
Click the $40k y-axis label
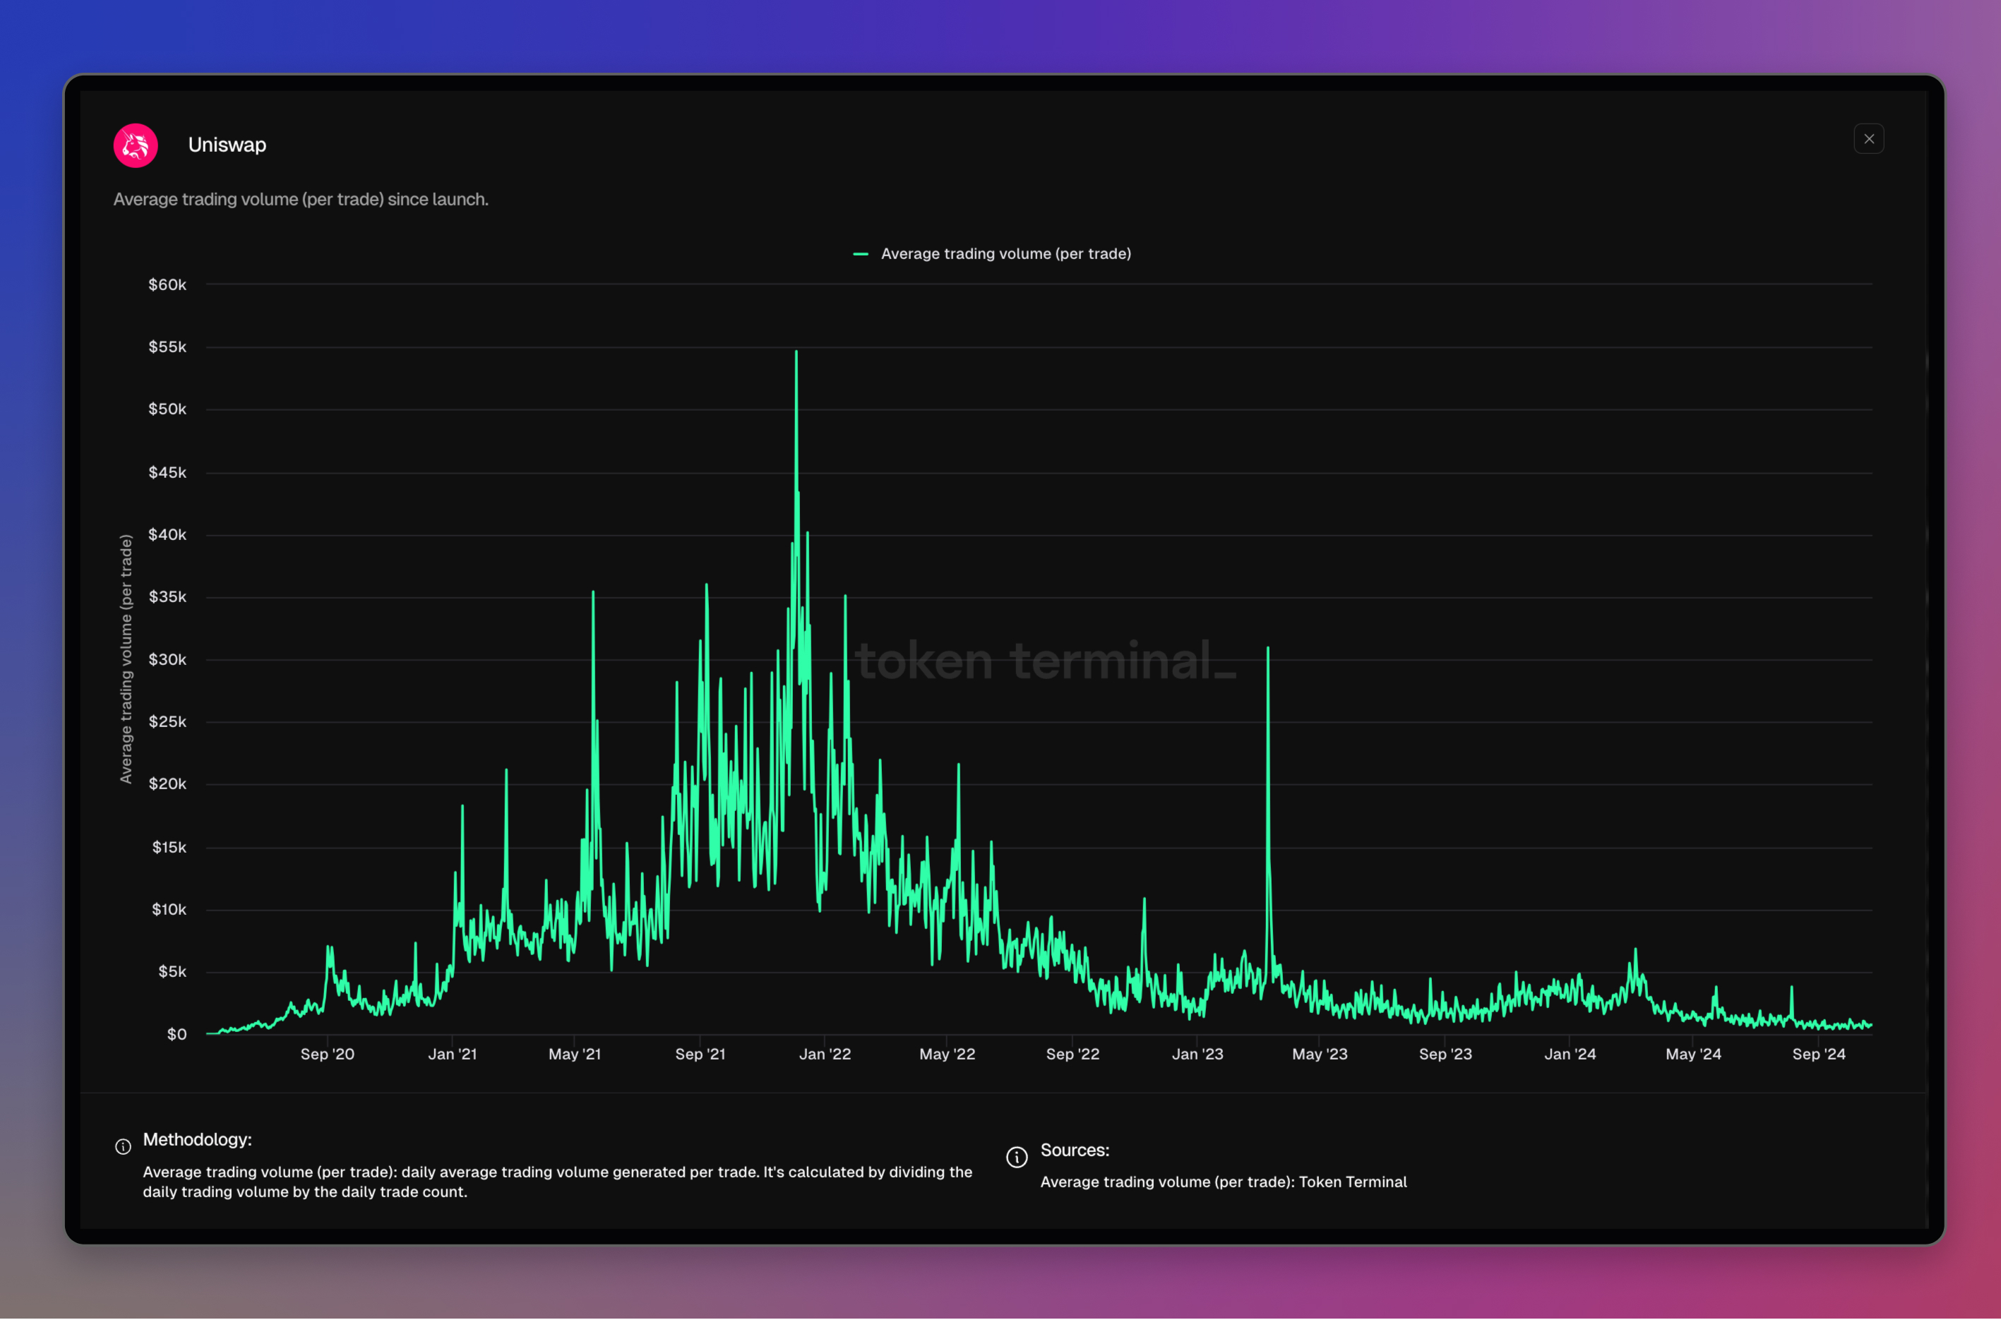pos(167,534)
